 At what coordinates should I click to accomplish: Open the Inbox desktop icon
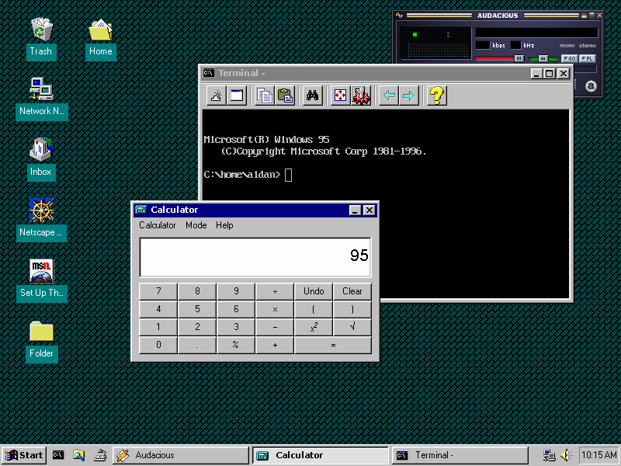40,151
